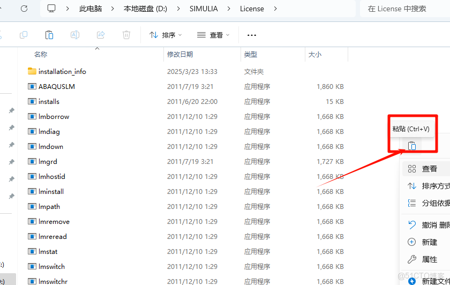Click the 文件夹 type cell
The image size is (450, 285).
[x=254, y=71]
